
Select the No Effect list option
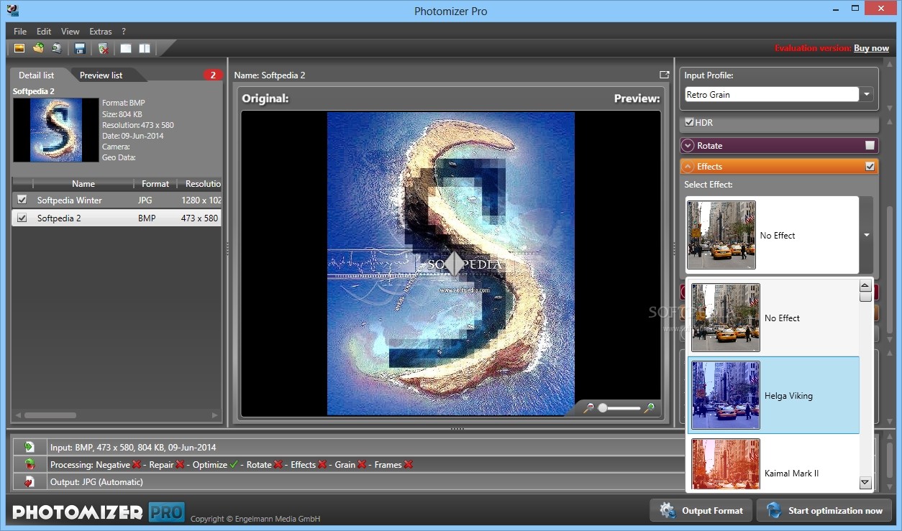point(773,318)
